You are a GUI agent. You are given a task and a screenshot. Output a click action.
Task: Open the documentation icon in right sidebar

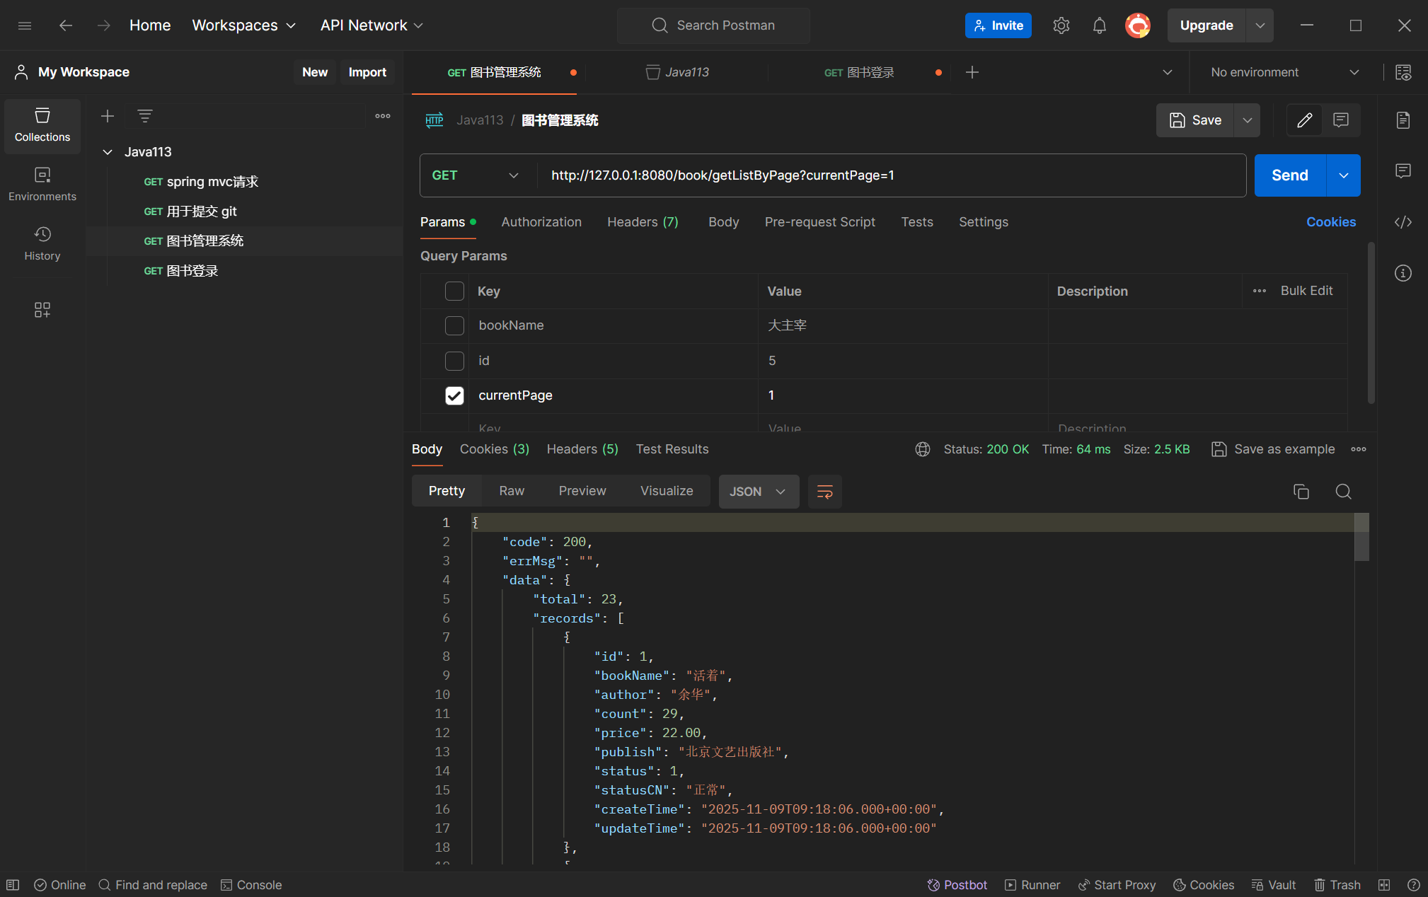[1403, 120]
